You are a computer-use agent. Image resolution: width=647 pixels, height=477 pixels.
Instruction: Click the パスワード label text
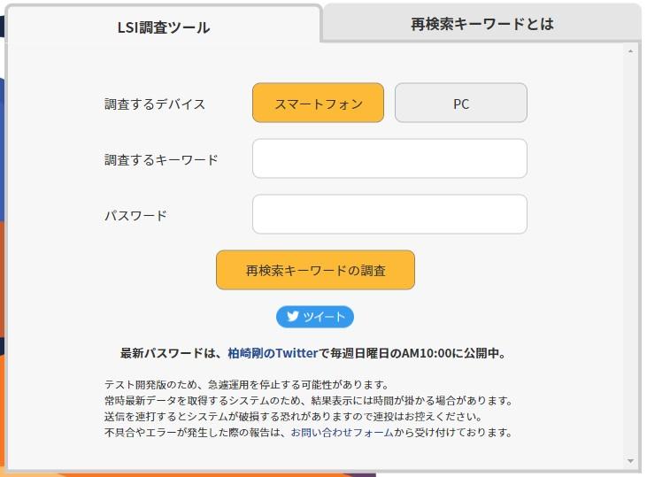[x=135, y=215]
